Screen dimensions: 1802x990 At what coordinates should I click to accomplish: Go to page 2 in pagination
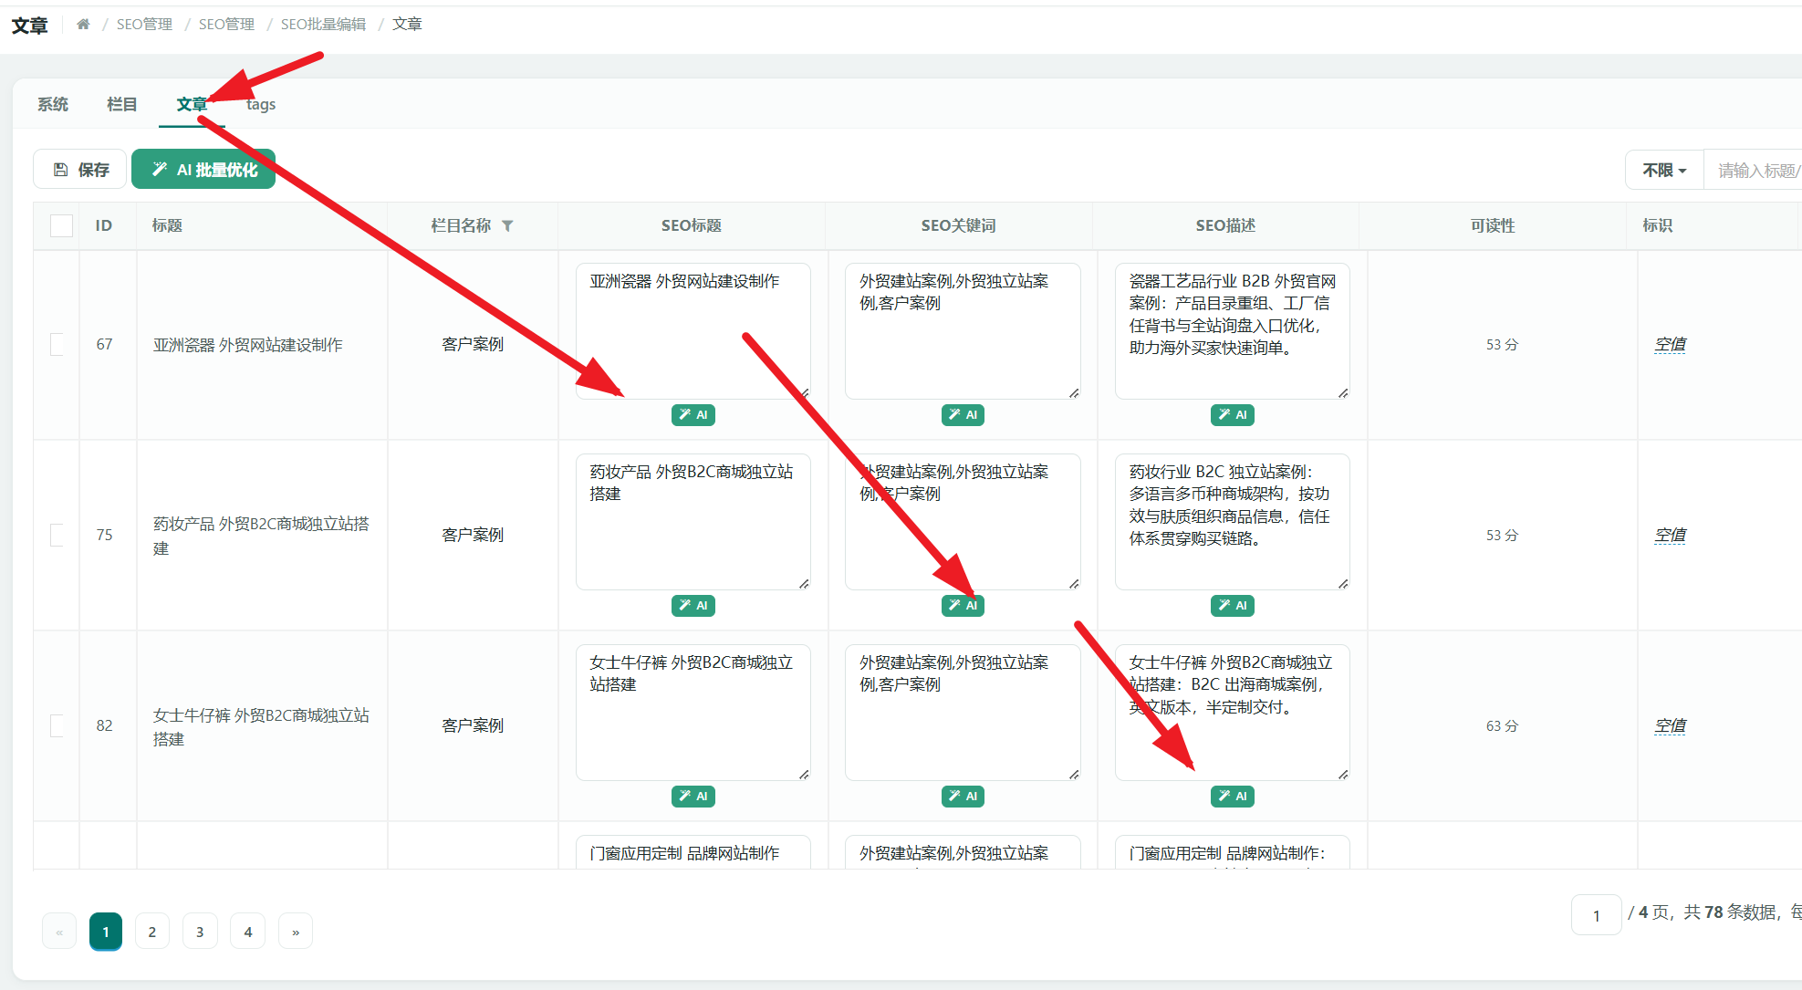pos(152,932)
